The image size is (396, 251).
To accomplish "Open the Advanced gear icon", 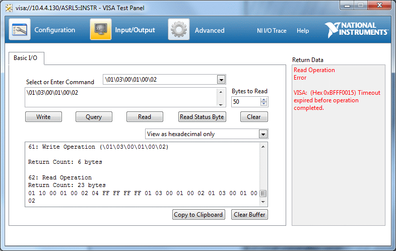I will pos(179,29).
